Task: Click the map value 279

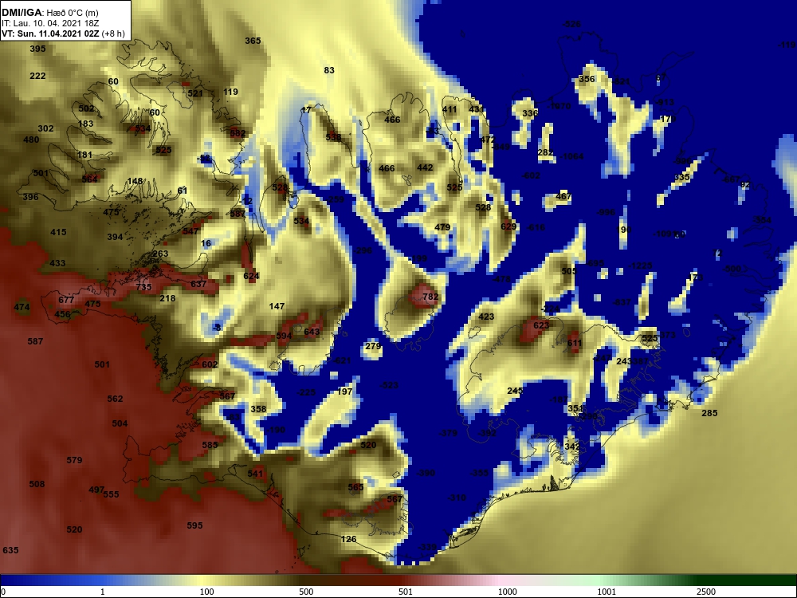Action: (x=372, y=346)
